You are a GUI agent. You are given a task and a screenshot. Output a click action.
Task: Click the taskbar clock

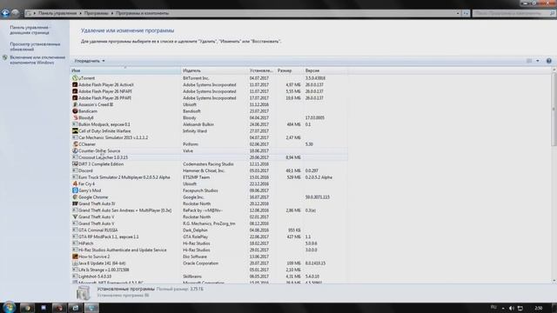[x=539, y=308]
